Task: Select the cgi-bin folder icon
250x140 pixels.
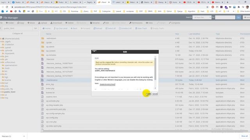Action: [x=43, y=42]
